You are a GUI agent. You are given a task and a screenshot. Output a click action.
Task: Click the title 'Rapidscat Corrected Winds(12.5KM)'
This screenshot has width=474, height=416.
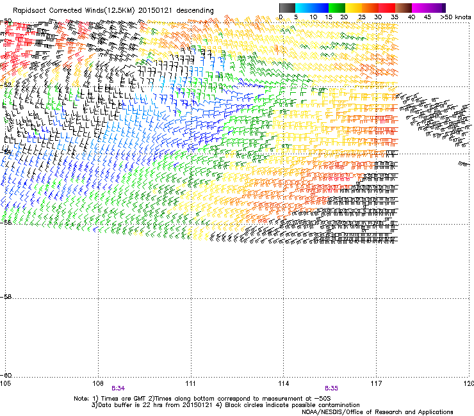74,11
